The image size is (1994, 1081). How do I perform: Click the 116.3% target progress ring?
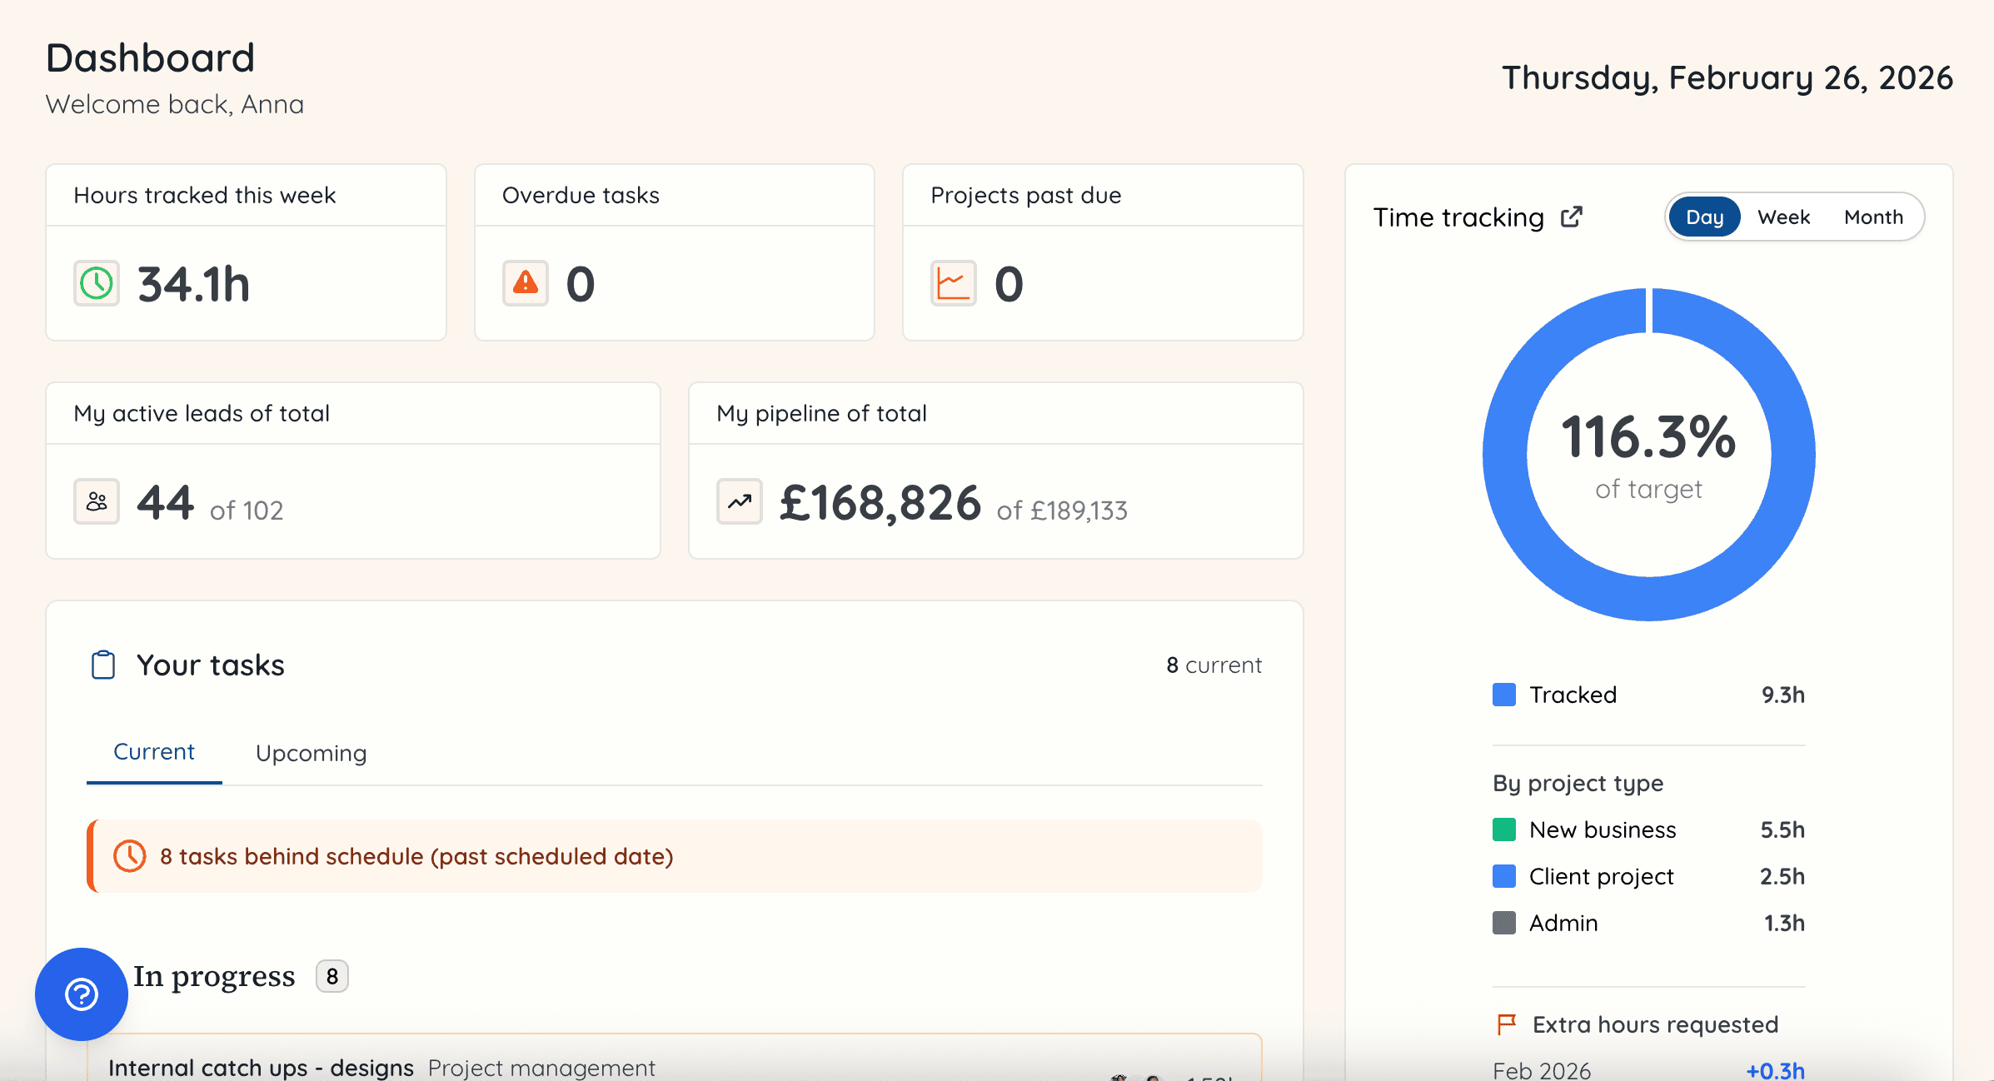[x=1648, y=452]
